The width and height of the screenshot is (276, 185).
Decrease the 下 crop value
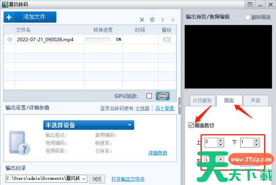pos(257,145)
